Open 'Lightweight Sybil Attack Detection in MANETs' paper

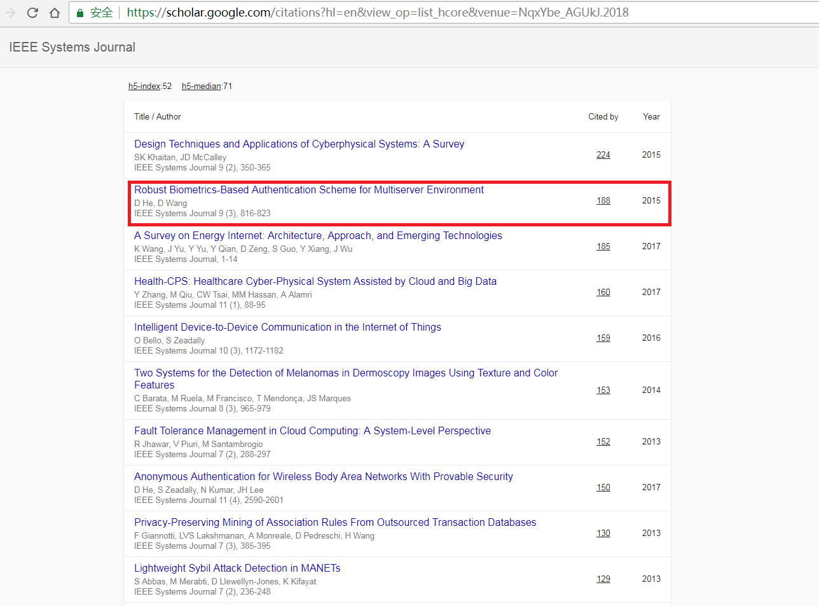click(237, 568)
